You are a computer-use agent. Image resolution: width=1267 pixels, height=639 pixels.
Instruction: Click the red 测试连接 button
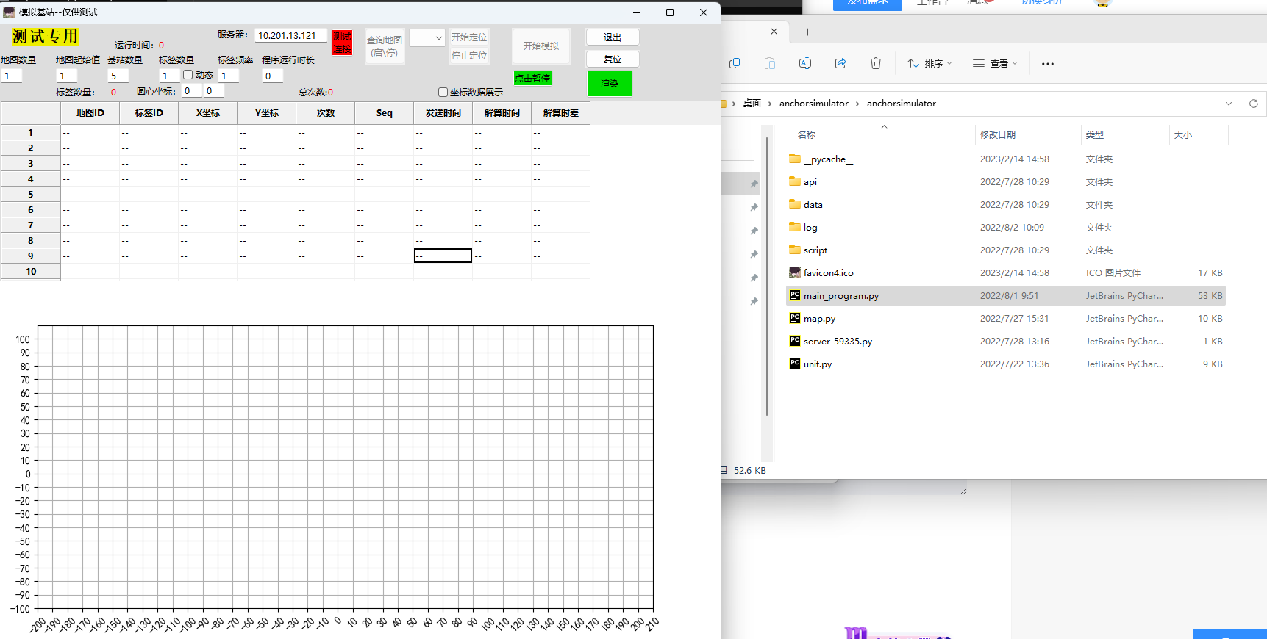[342, 43]
